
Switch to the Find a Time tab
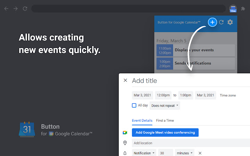tap(165, 121)
